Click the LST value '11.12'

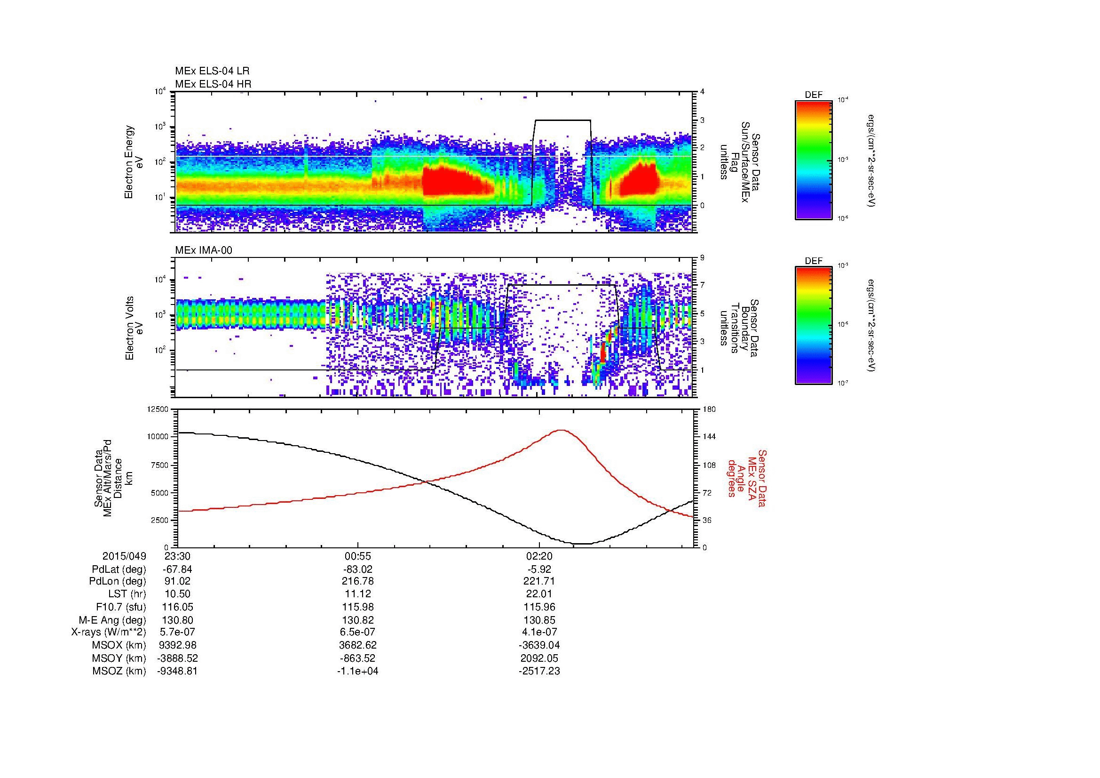click(x=358, y=594)
